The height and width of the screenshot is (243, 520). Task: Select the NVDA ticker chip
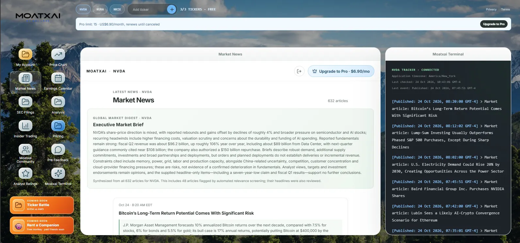(x=83, y=9)
